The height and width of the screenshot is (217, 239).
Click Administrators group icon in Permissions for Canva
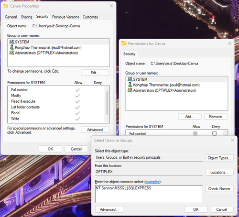click(130, 90)
